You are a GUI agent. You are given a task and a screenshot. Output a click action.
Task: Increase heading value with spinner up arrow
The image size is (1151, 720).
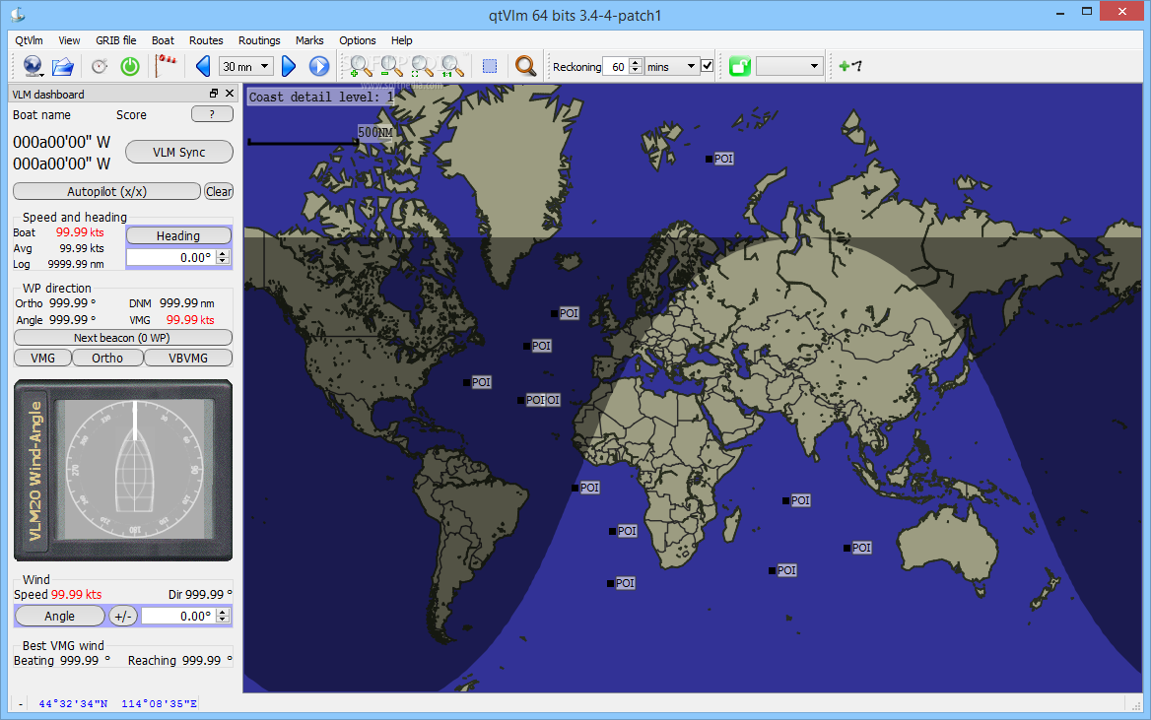click(x=223, y=253)
